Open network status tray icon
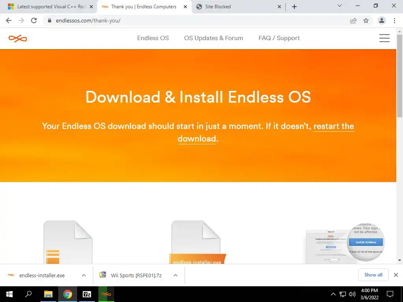 tap(343, 294)
